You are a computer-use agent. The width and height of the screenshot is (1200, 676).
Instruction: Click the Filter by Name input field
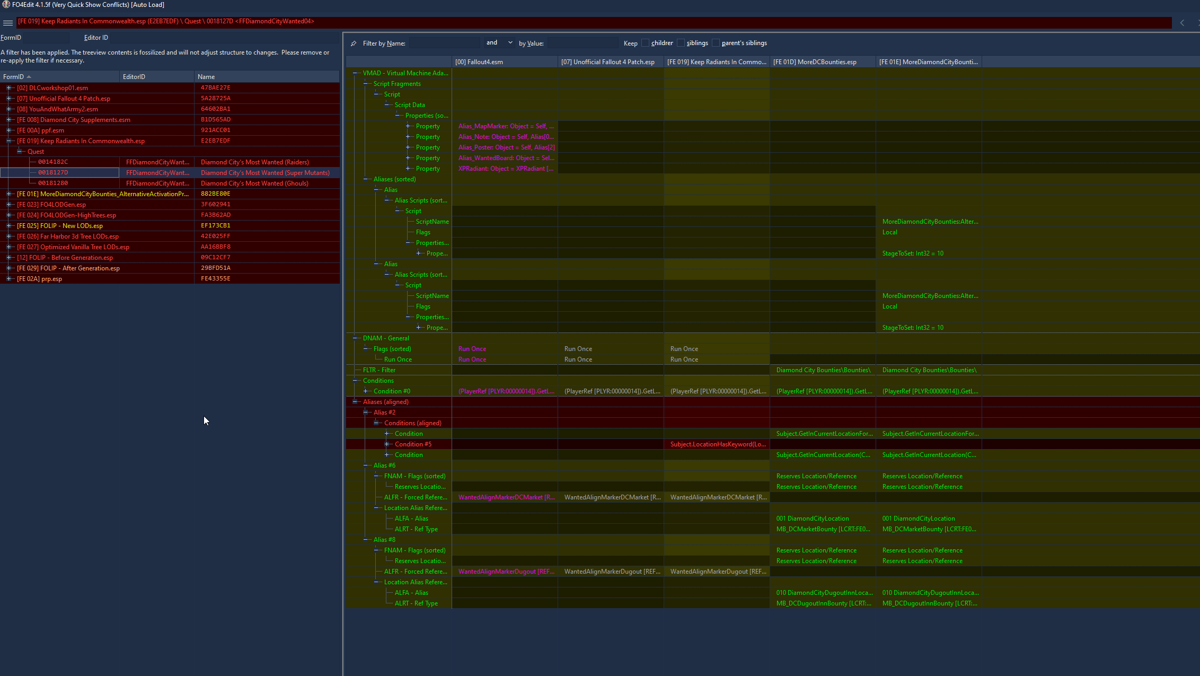444,43
